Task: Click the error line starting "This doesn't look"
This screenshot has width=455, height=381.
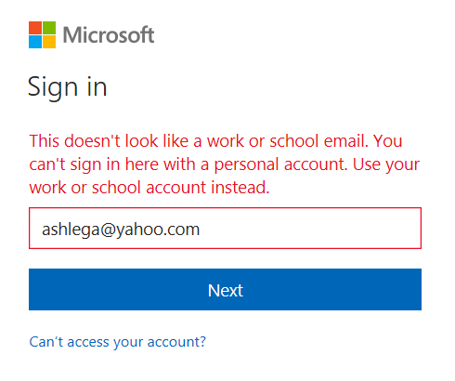Action: [215, 141]
